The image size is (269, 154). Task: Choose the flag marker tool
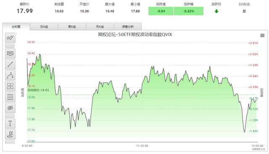pyautogui.click(x=10, y=134)
